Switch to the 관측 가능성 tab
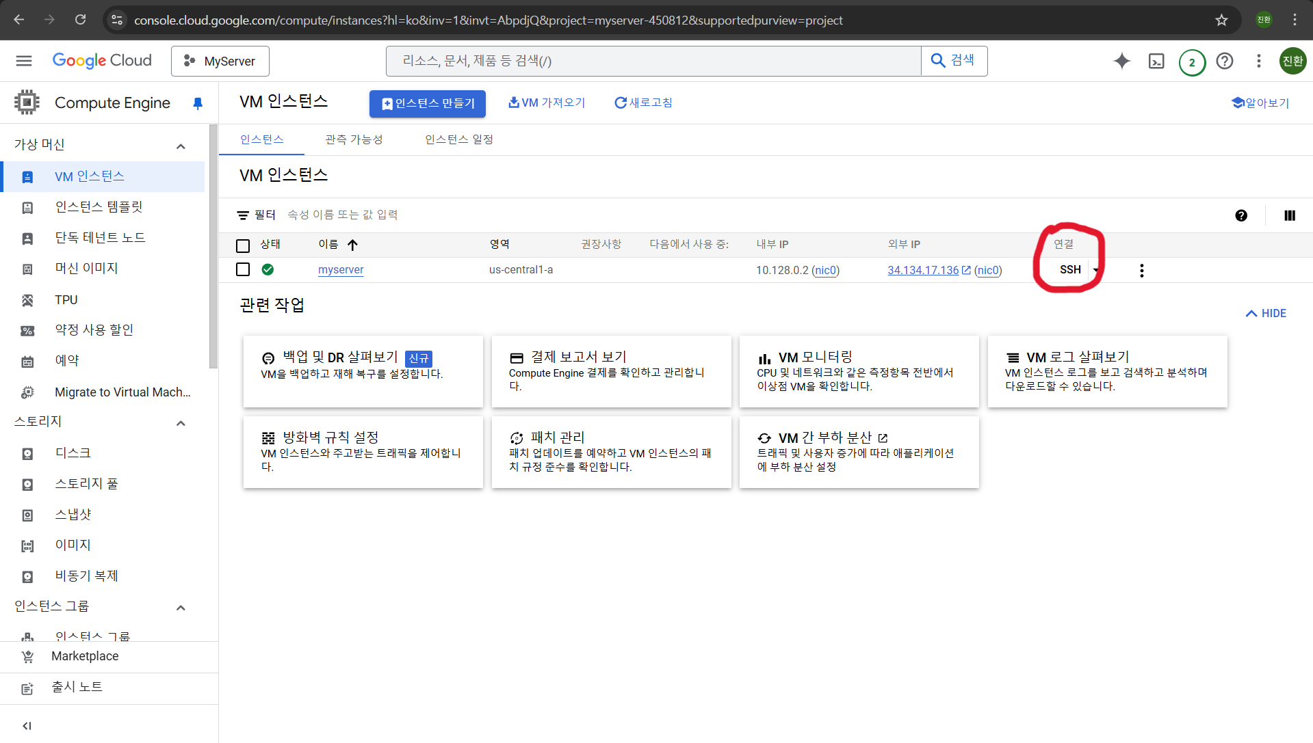1313x743 pixels. (354, 139)
